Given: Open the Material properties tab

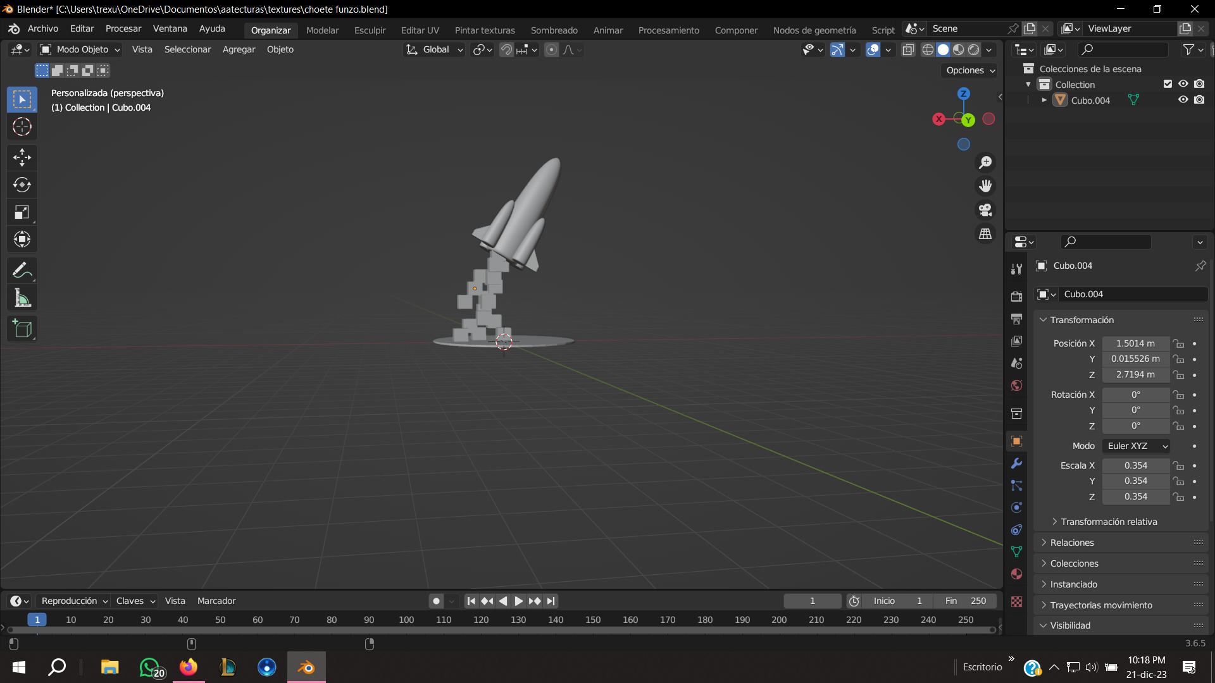Looking at the screenshot, I should click(1017, 574).
